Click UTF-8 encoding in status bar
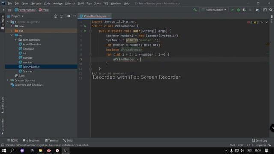 (250, 145)
